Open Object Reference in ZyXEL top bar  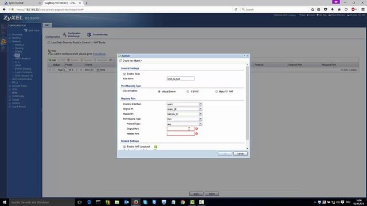click(337, 15)
